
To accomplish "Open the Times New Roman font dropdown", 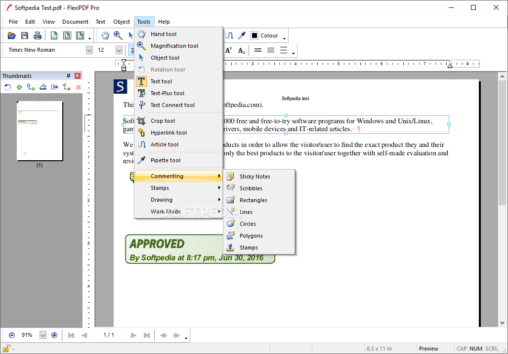I will coord(89,50).
